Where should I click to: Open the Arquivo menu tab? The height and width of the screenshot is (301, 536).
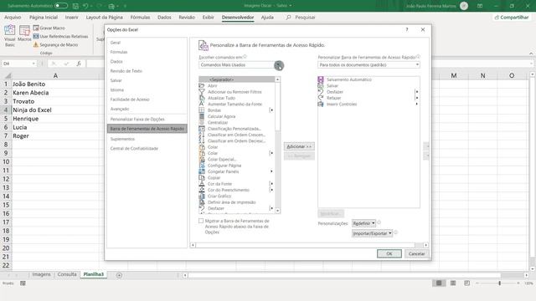13,17
